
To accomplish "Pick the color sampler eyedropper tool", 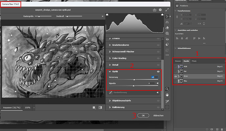I will 167,101.
